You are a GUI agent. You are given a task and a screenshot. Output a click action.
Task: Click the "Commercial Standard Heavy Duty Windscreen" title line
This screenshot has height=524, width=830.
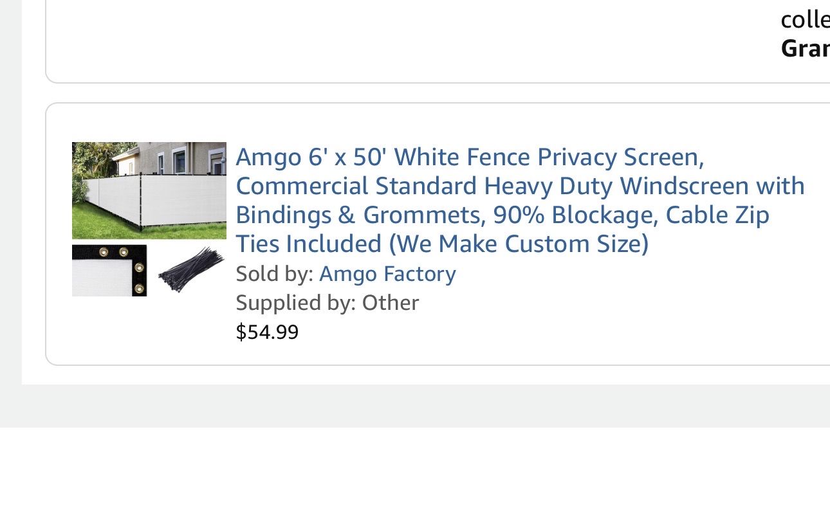pos(520,186)
